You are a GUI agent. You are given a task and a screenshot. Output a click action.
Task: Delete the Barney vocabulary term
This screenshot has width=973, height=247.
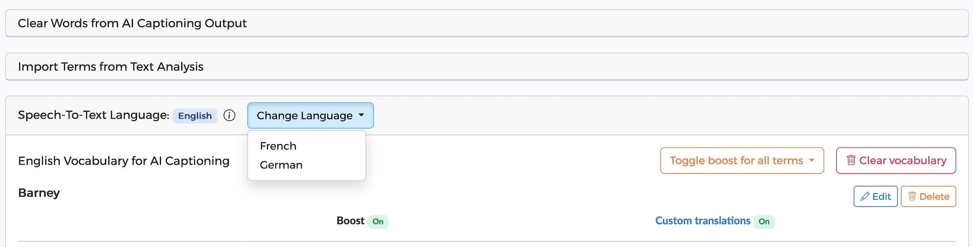928,196
